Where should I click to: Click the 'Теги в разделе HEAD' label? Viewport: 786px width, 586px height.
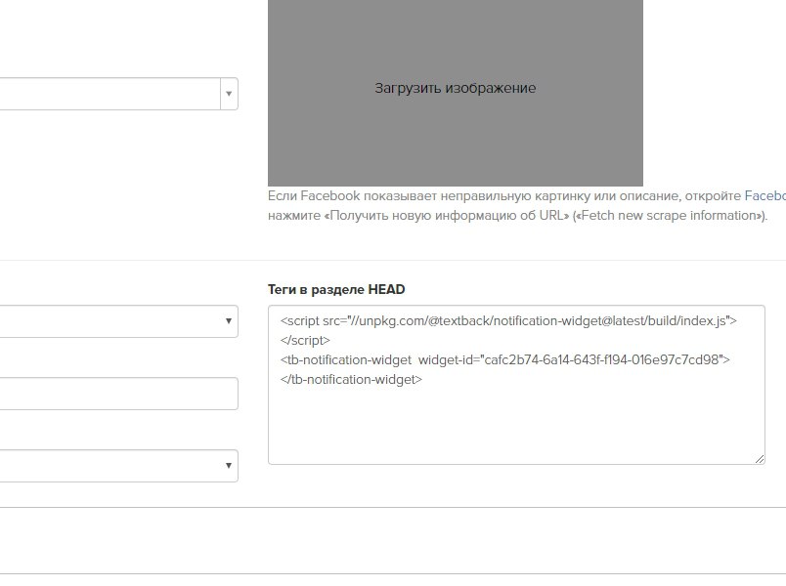336,289
